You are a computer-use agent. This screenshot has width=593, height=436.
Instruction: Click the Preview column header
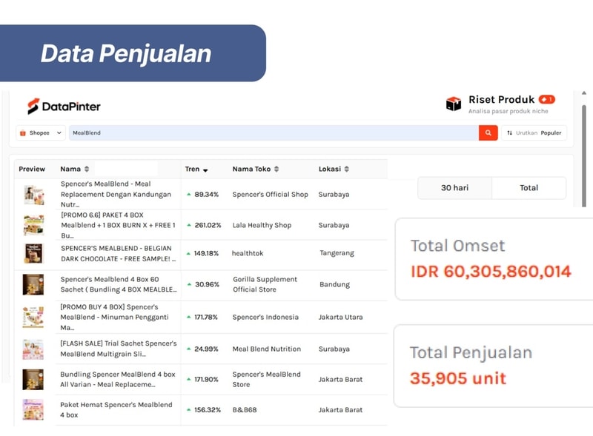pyautogui.click(x=32, y=169)
